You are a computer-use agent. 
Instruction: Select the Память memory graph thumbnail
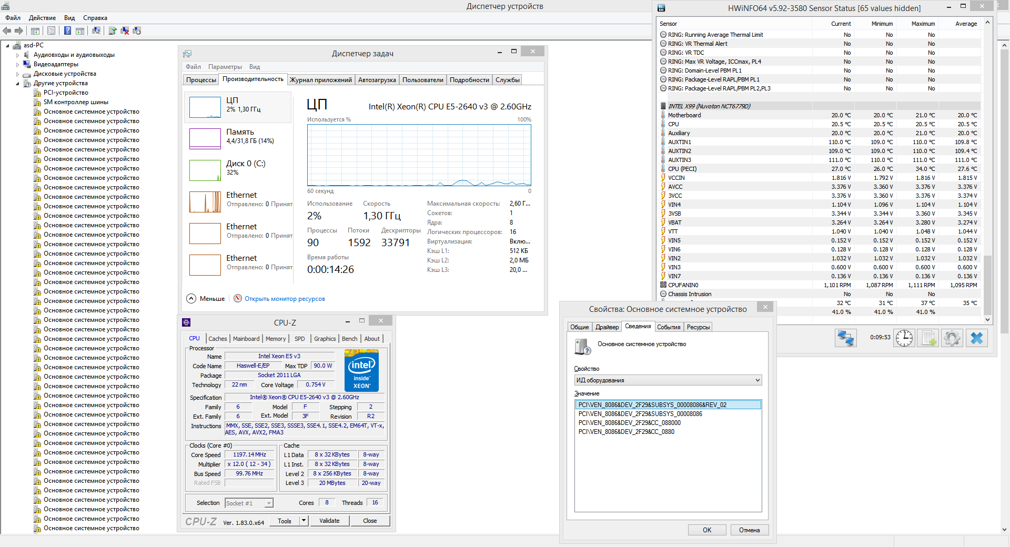(205, 139)
